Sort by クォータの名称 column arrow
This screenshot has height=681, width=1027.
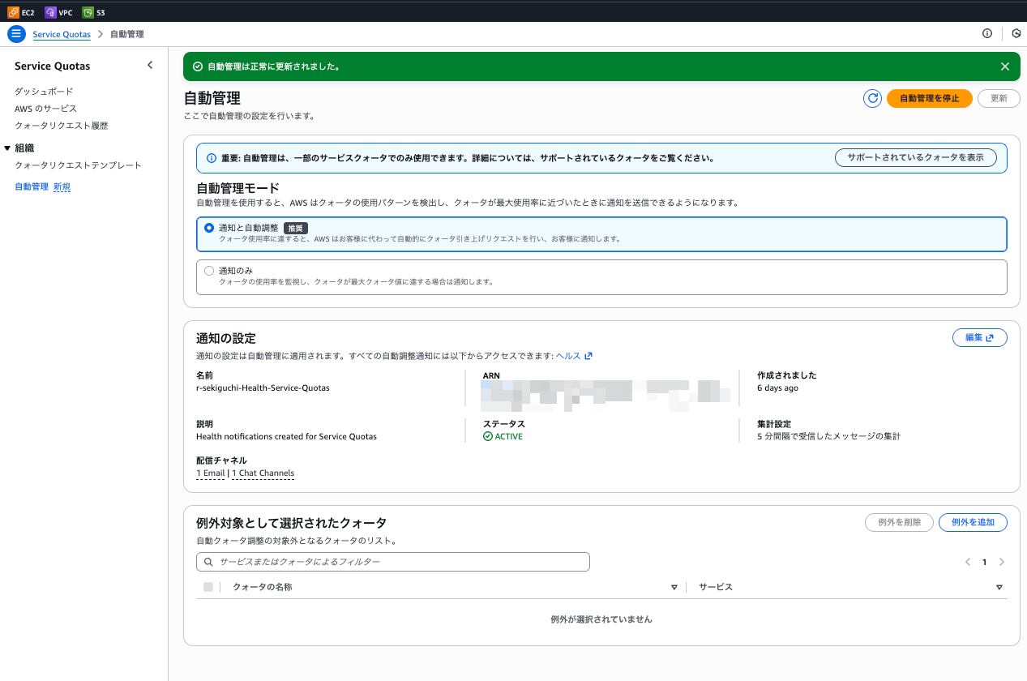tap(674, 587)
